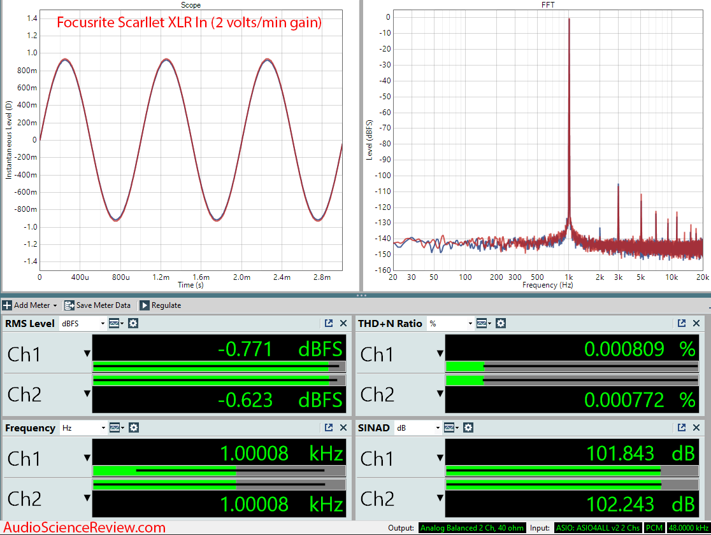Screen dimensions: 711x535
Task: Click the SINAD Ch1 bar graph
Action: 571,471
